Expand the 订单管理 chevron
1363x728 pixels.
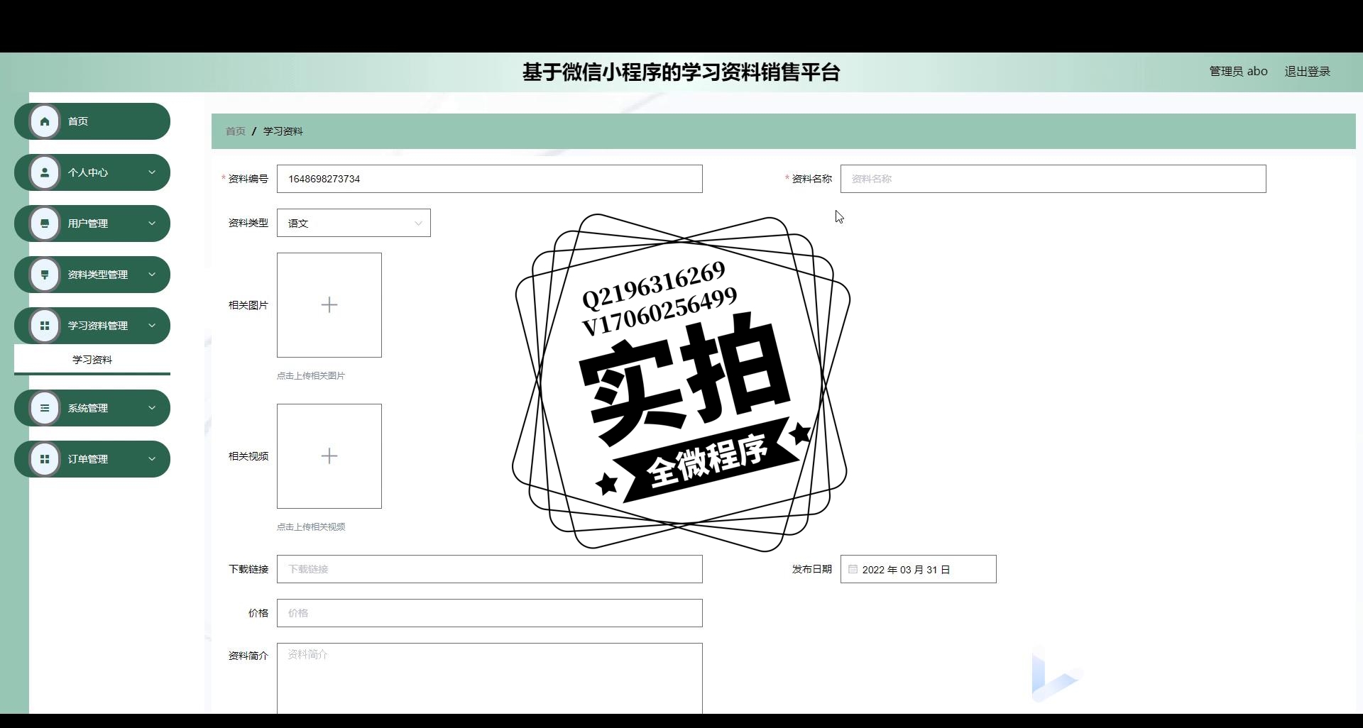[x=151, y=459]
